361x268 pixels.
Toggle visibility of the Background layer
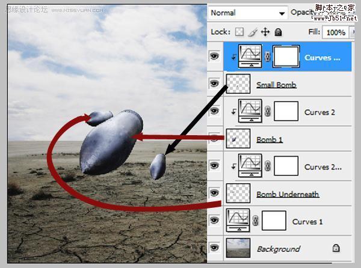(214, 248)
